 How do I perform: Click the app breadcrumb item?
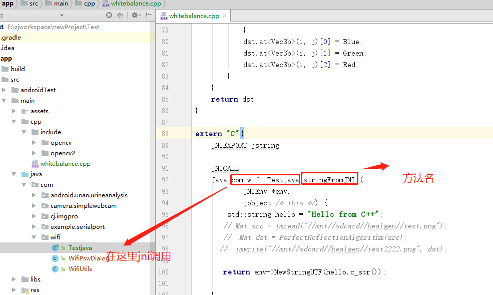point(8,4)
